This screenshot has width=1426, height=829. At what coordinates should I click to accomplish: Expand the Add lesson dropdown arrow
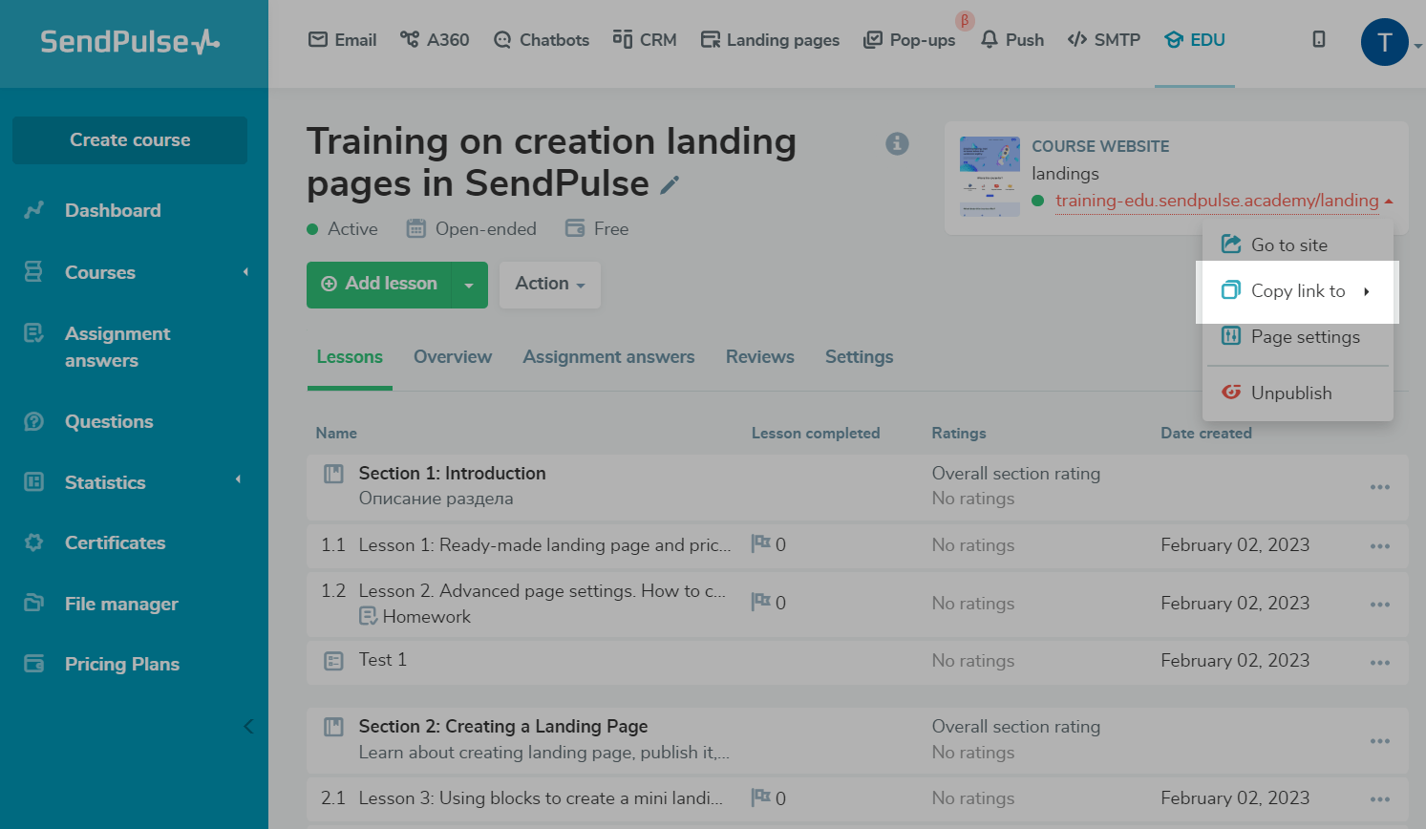(469, 285)
